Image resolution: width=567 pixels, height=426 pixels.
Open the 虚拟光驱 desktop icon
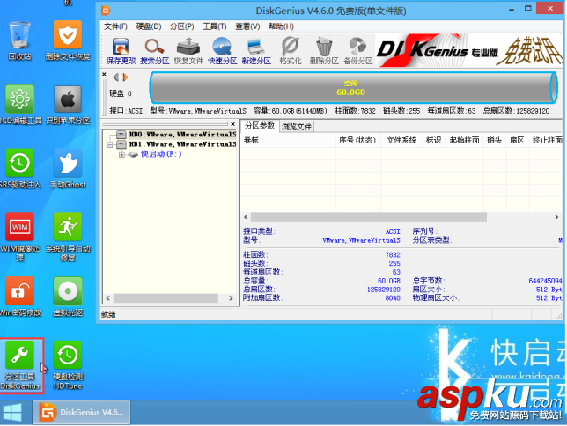pos(68,297)
